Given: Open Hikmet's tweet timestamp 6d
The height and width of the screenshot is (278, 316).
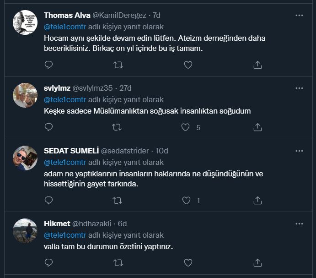Looking at the screenshot, I should click(x=122, y=223).
